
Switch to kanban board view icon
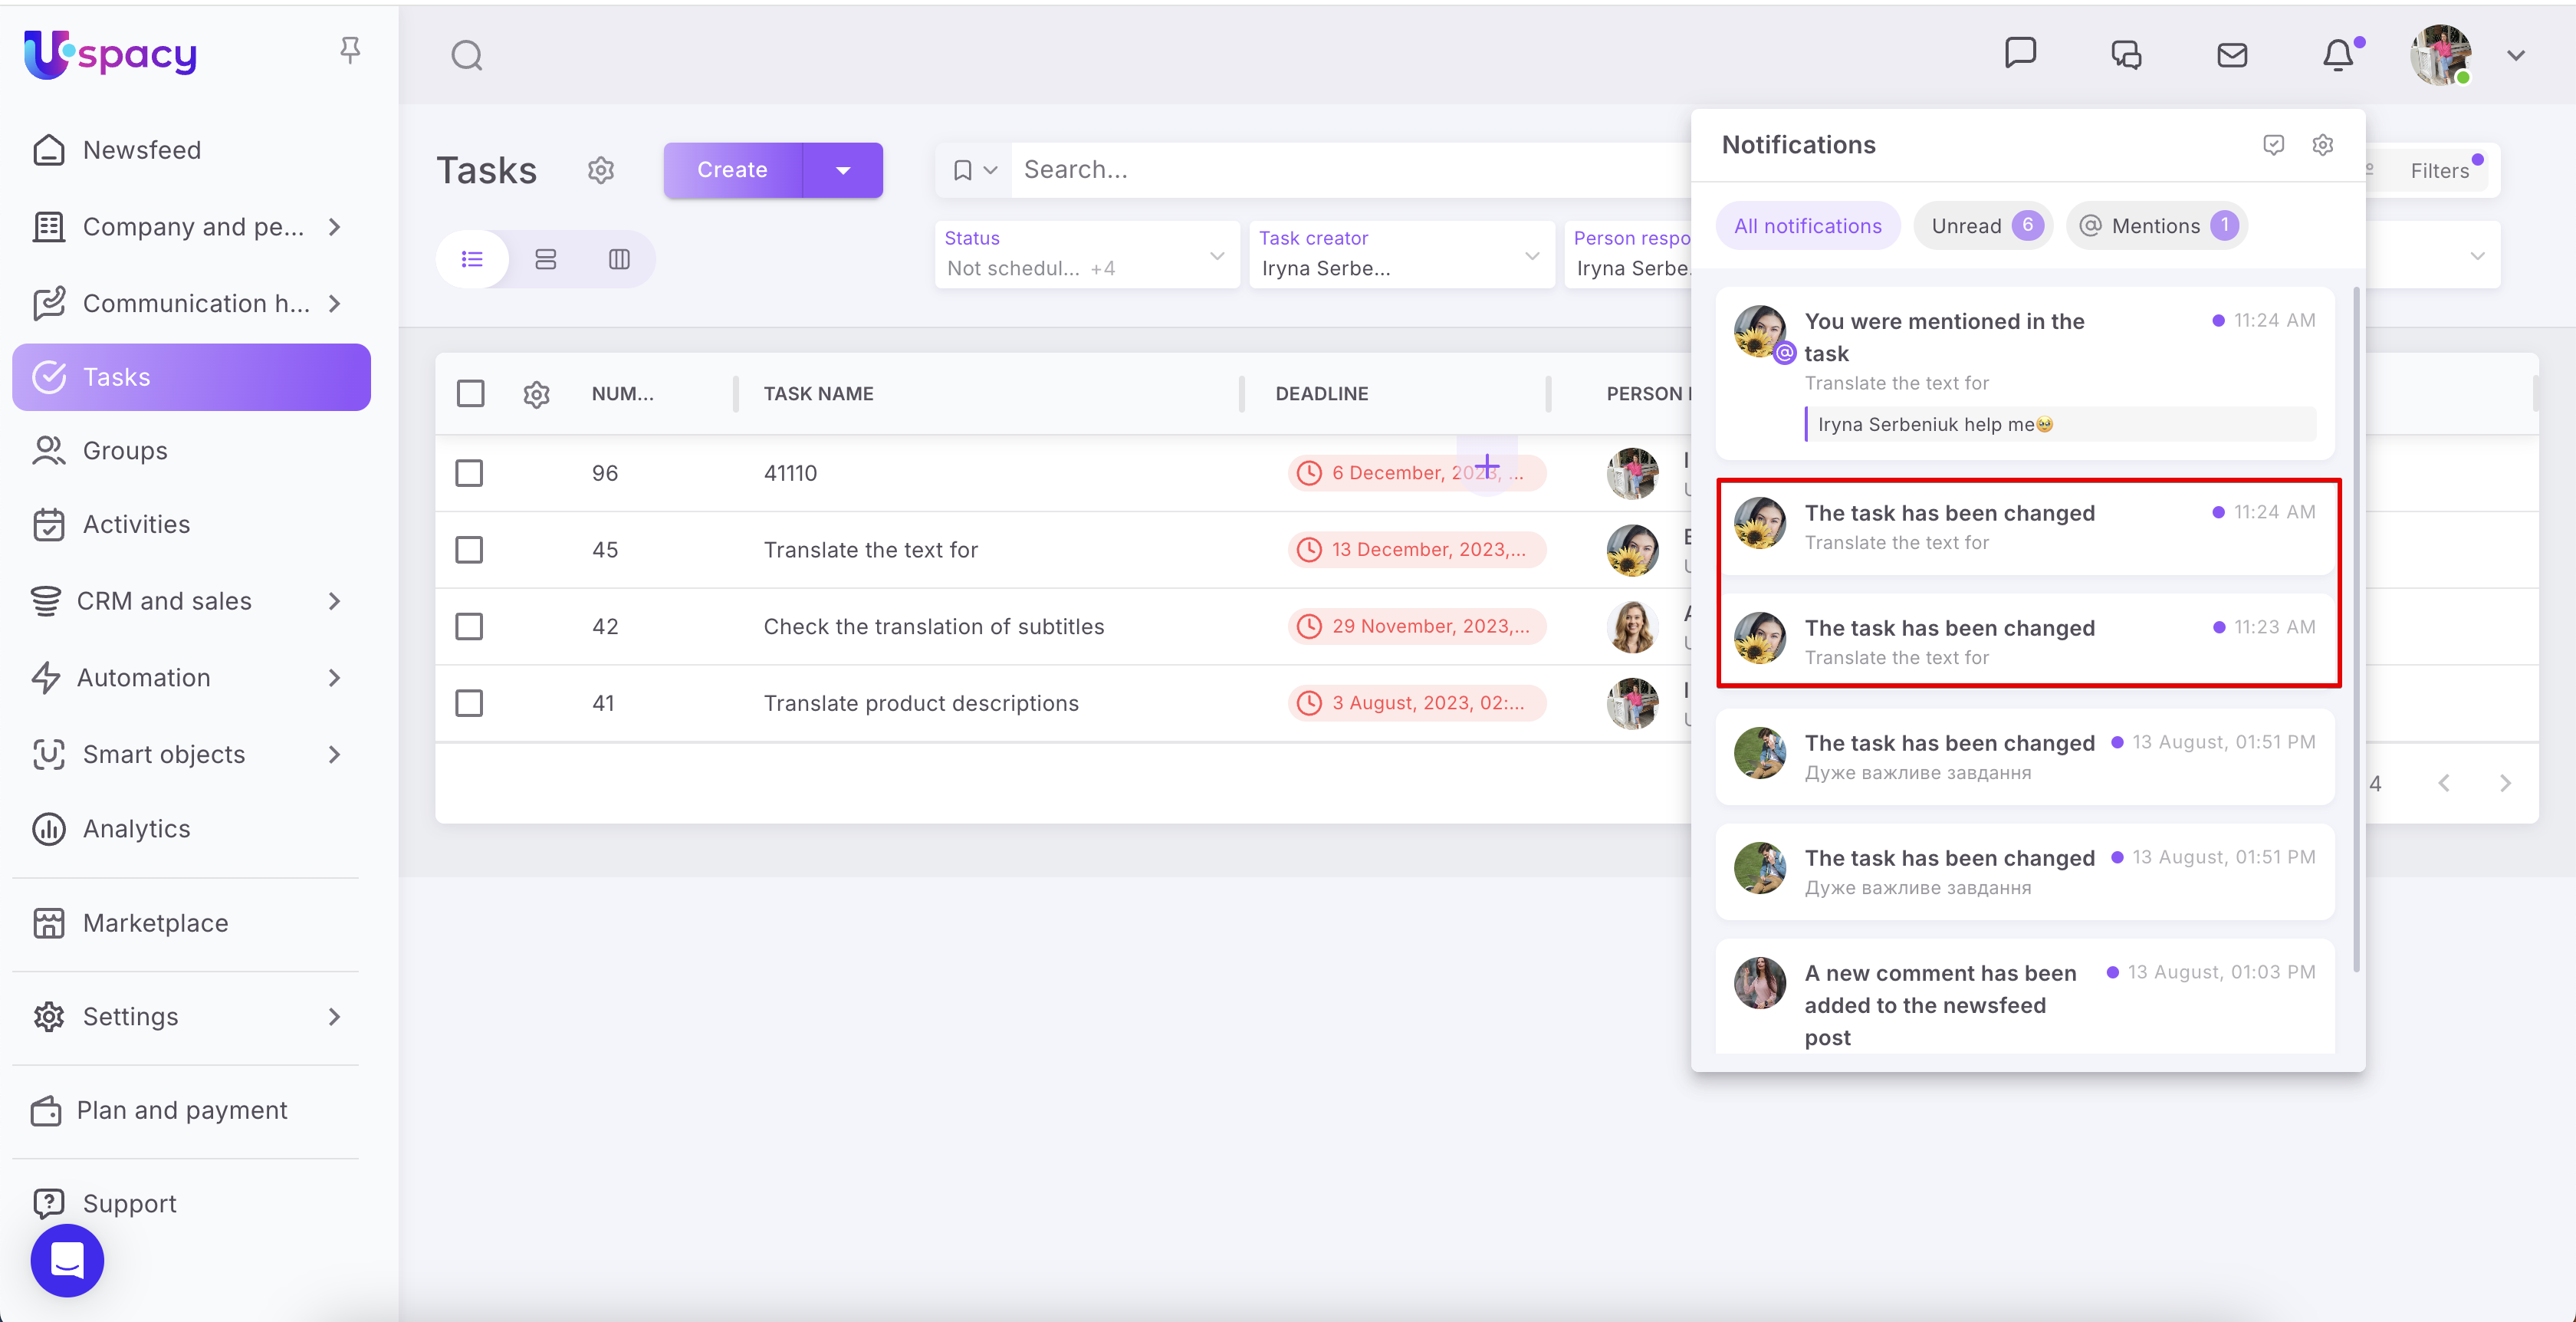619,260
